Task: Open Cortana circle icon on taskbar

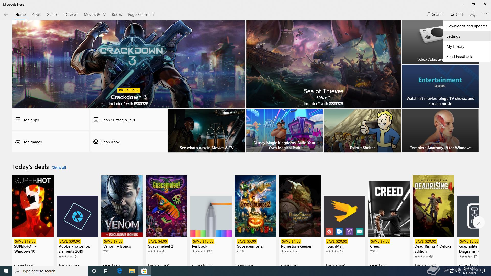Action: (x=94, y=271)
